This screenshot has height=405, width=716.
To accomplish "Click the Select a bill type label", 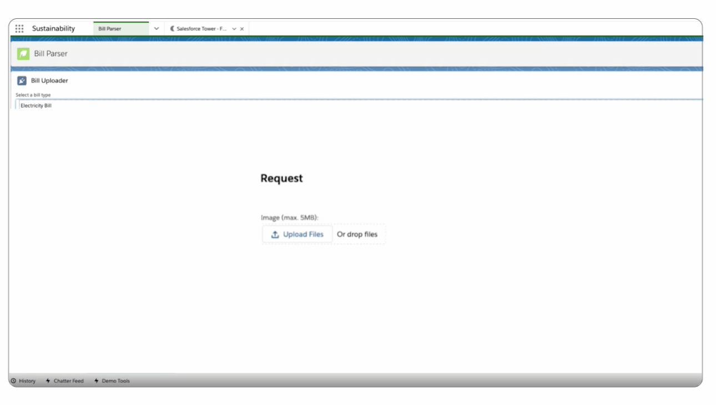I will 33,95.
